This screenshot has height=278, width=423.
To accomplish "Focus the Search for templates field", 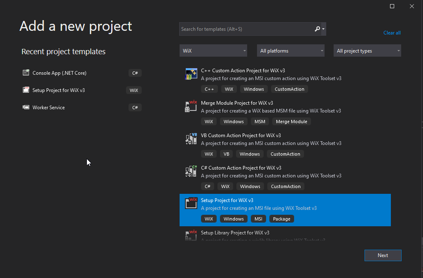I will tap(247, 29).
